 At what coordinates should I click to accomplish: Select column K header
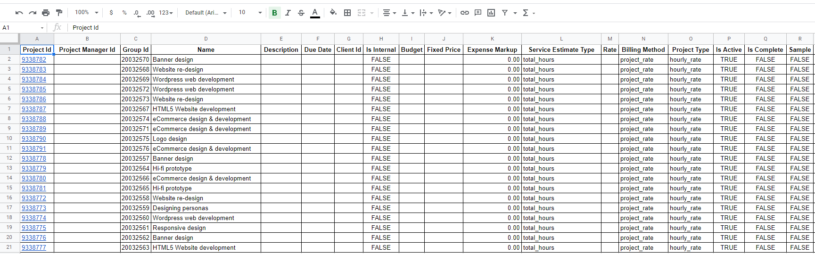tap(492, 39)
